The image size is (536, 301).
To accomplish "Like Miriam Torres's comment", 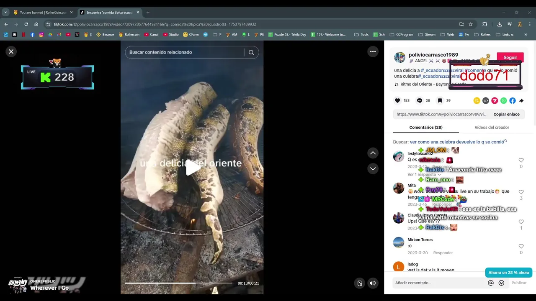I will [521, 246].
